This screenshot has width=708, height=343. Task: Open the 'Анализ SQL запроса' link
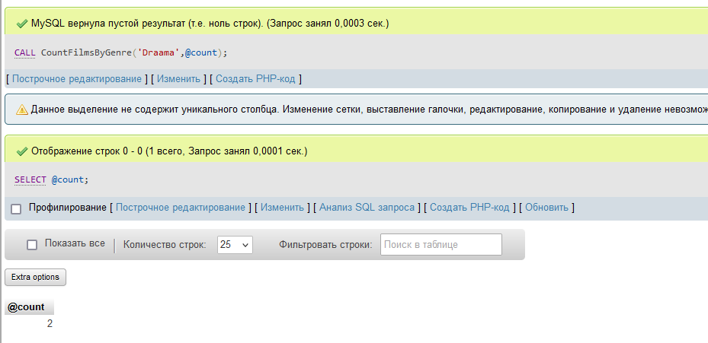[x=367, y=208]
